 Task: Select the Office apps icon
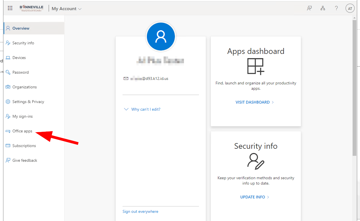tap(8, 131)
